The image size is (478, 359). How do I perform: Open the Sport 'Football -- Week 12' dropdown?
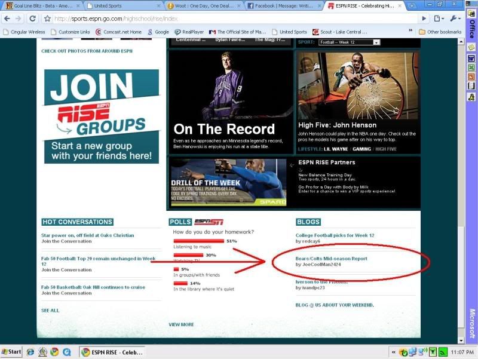click(350, 42)
